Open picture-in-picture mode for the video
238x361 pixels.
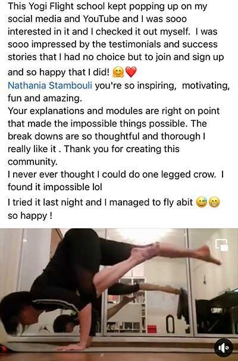click(222, 245)
